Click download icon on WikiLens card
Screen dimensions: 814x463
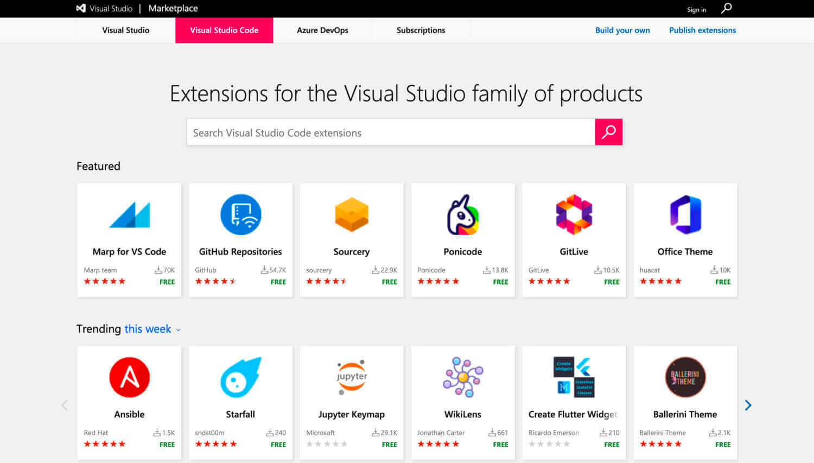[492, 433]
